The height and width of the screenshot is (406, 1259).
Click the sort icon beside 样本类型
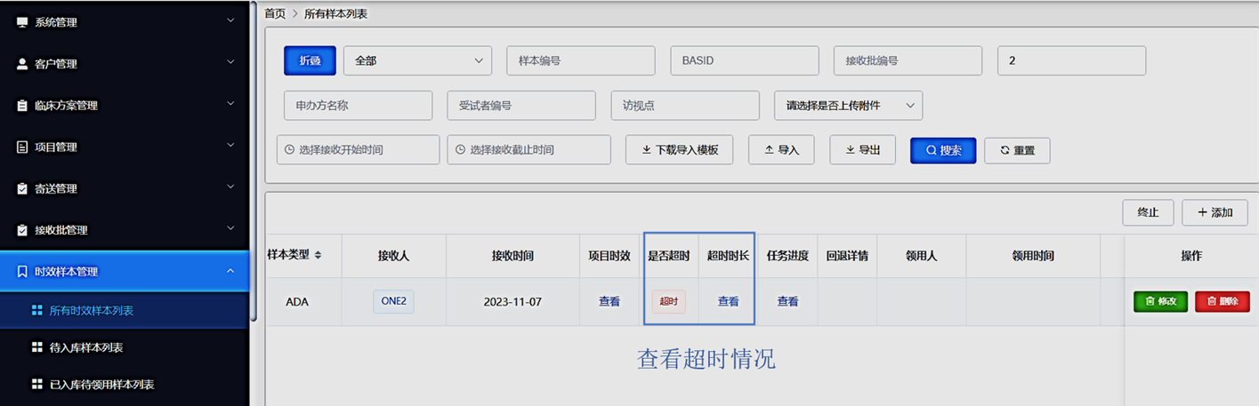pos(319,255)
